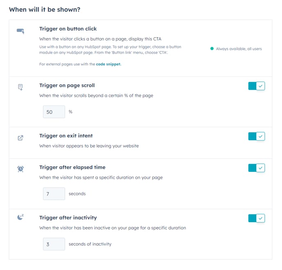Click the exit intent arrow icon

pos(20,138)
